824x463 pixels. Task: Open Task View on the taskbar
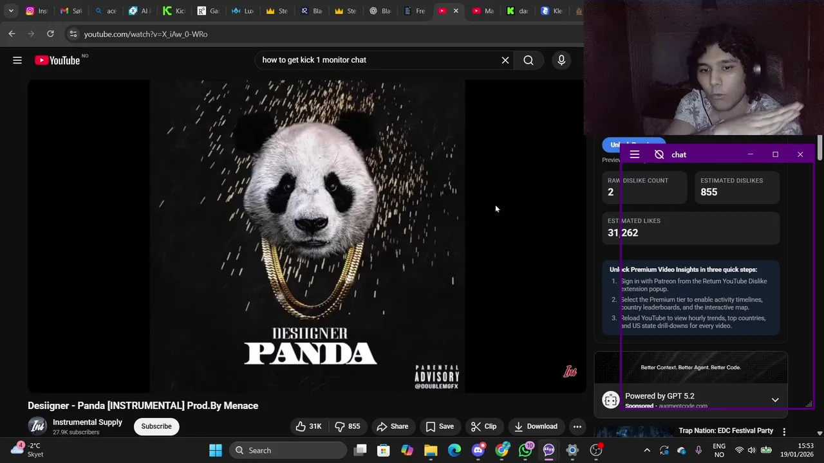pos(360,450)
